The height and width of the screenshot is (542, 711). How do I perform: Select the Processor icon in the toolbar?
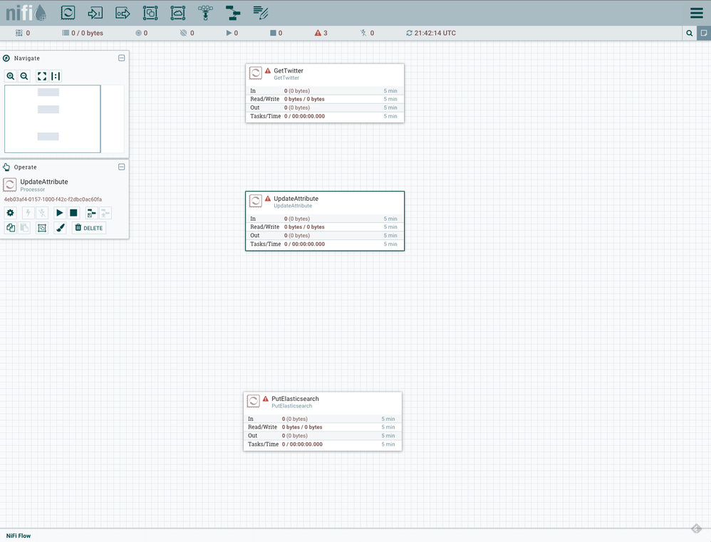67,12
